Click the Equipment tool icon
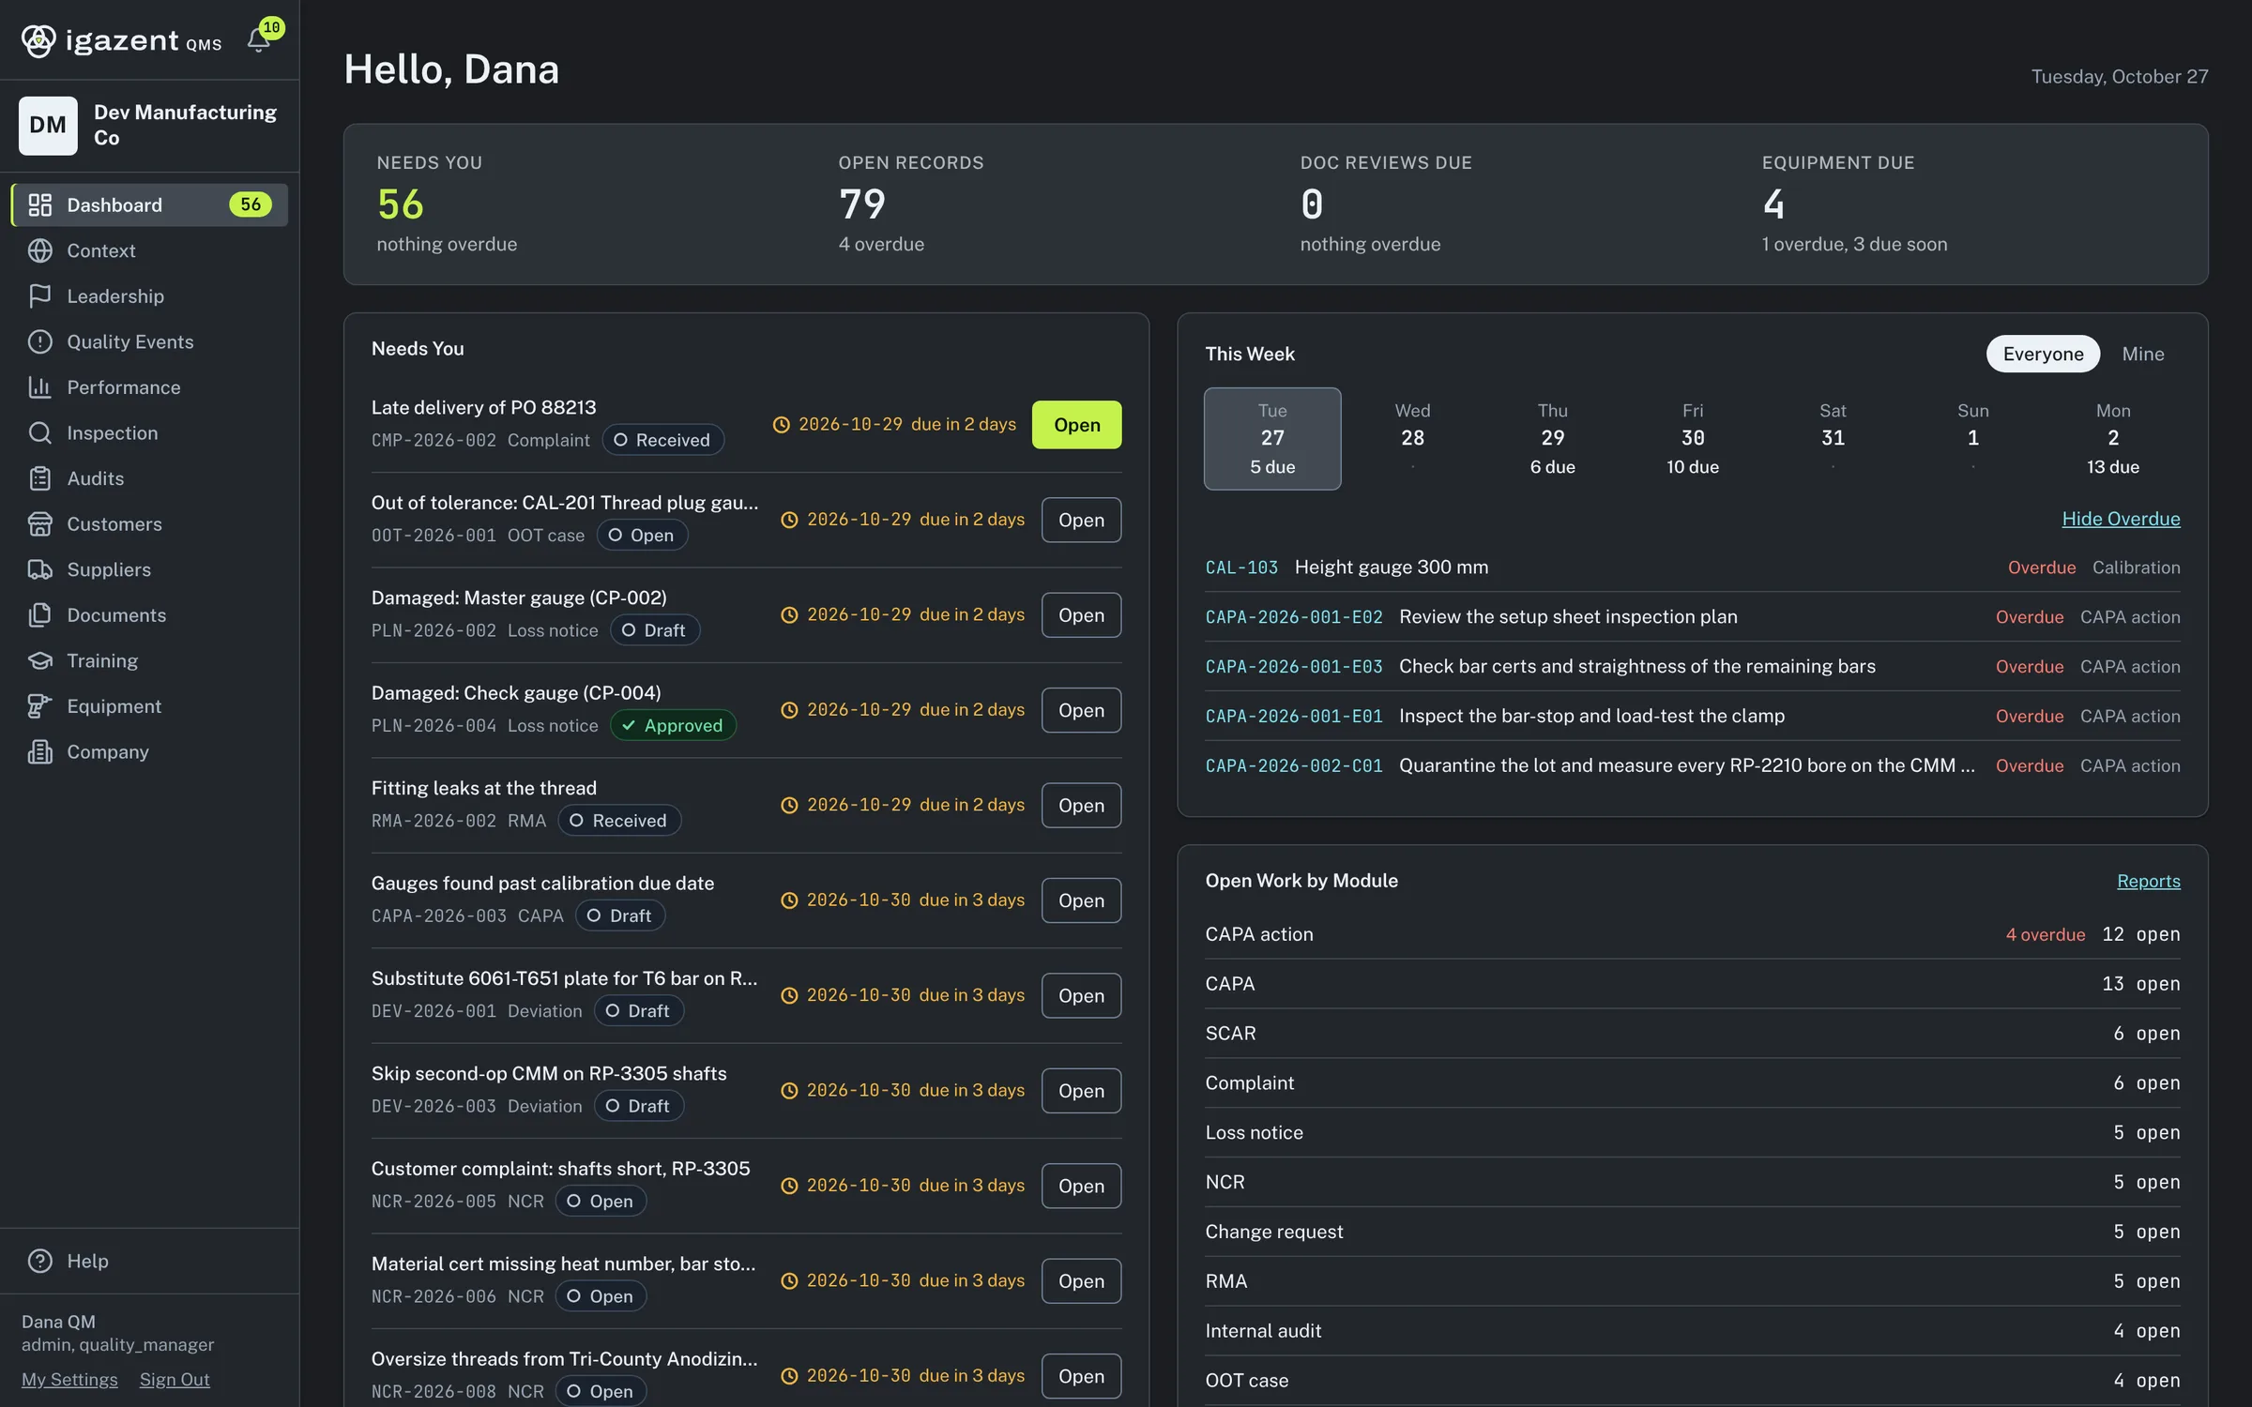The width and height of the screenshot is (2252, 1407). [x=39, y=706]
